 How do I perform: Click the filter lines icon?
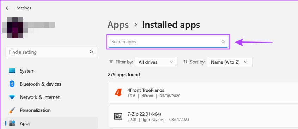pos(111,62)
